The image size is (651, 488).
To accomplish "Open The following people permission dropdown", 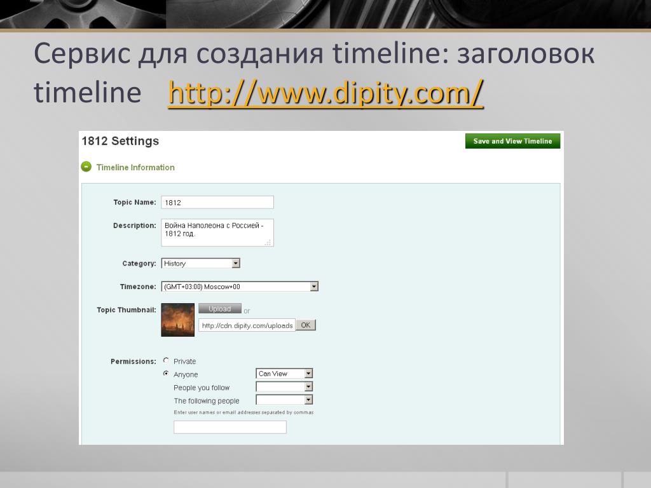I will click(284, 400).
